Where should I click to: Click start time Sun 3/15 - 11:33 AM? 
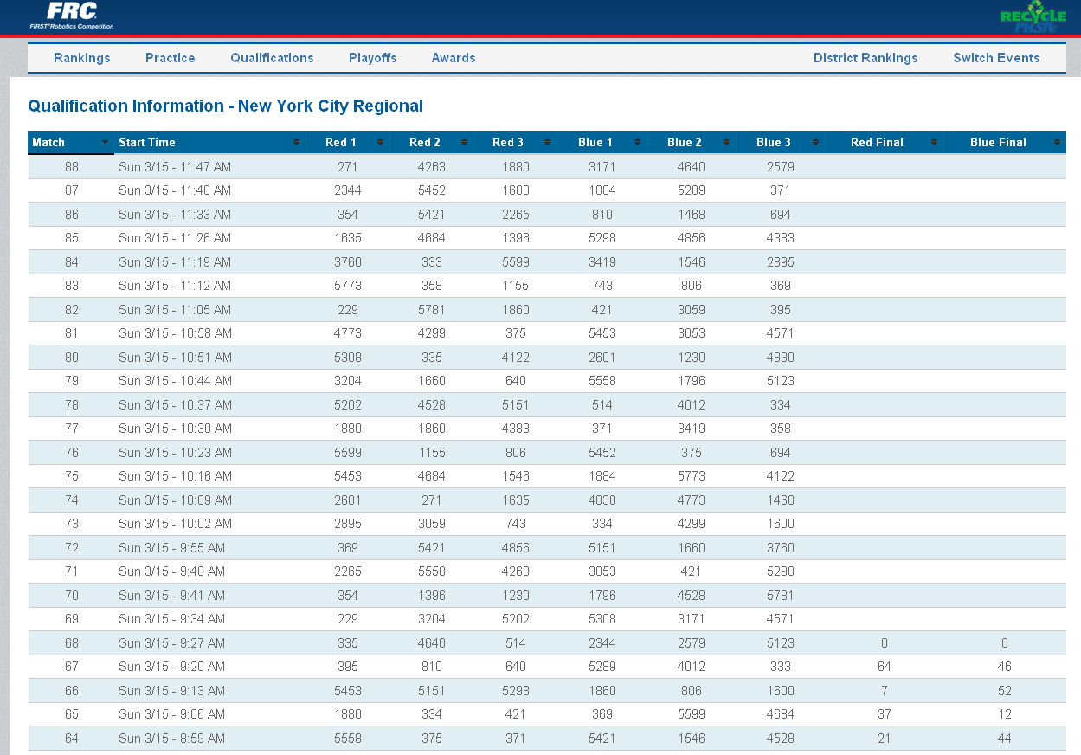[175, 215]
